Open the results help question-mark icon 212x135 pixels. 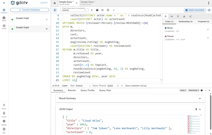point(202,90)
